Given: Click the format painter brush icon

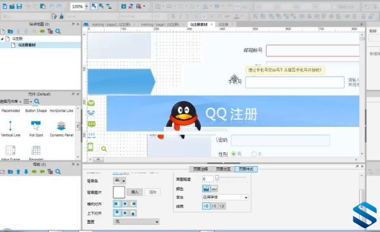Looking at the screenshot, I should tap(61, 16).
